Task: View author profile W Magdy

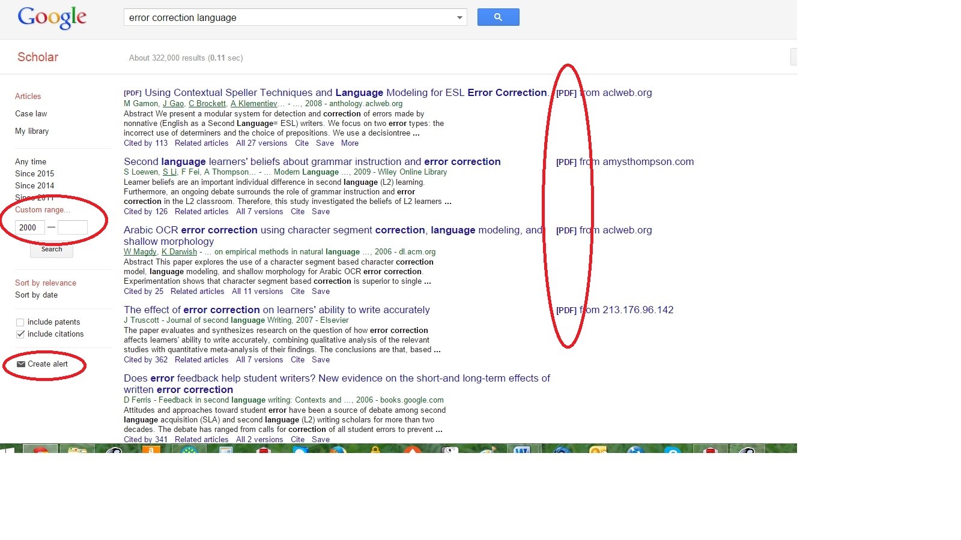Action: (140, 251)
